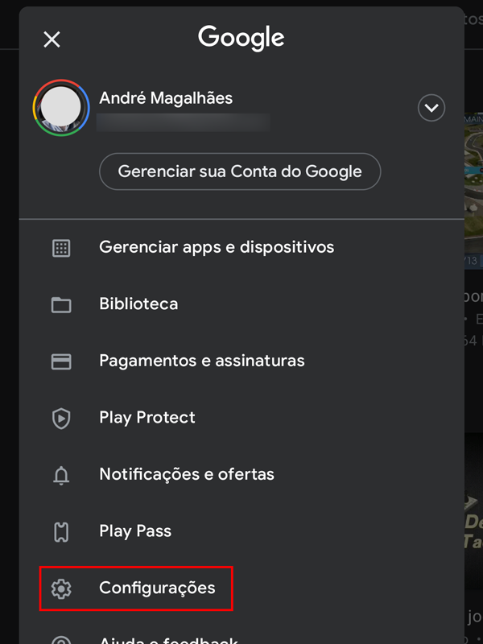Open Gerenciar sua Conta do Google

[x=240, y=171]
